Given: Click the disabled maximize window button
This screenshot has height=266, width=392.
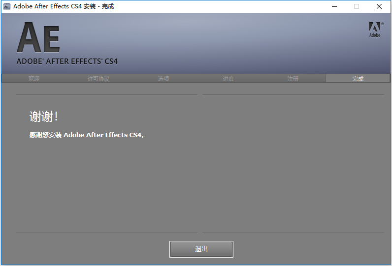Looking at the screenshot, I should coord(357,6).
